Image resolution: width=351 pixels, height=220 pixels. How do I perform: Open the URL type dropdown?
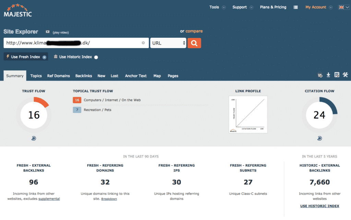[x=168, y=43]
